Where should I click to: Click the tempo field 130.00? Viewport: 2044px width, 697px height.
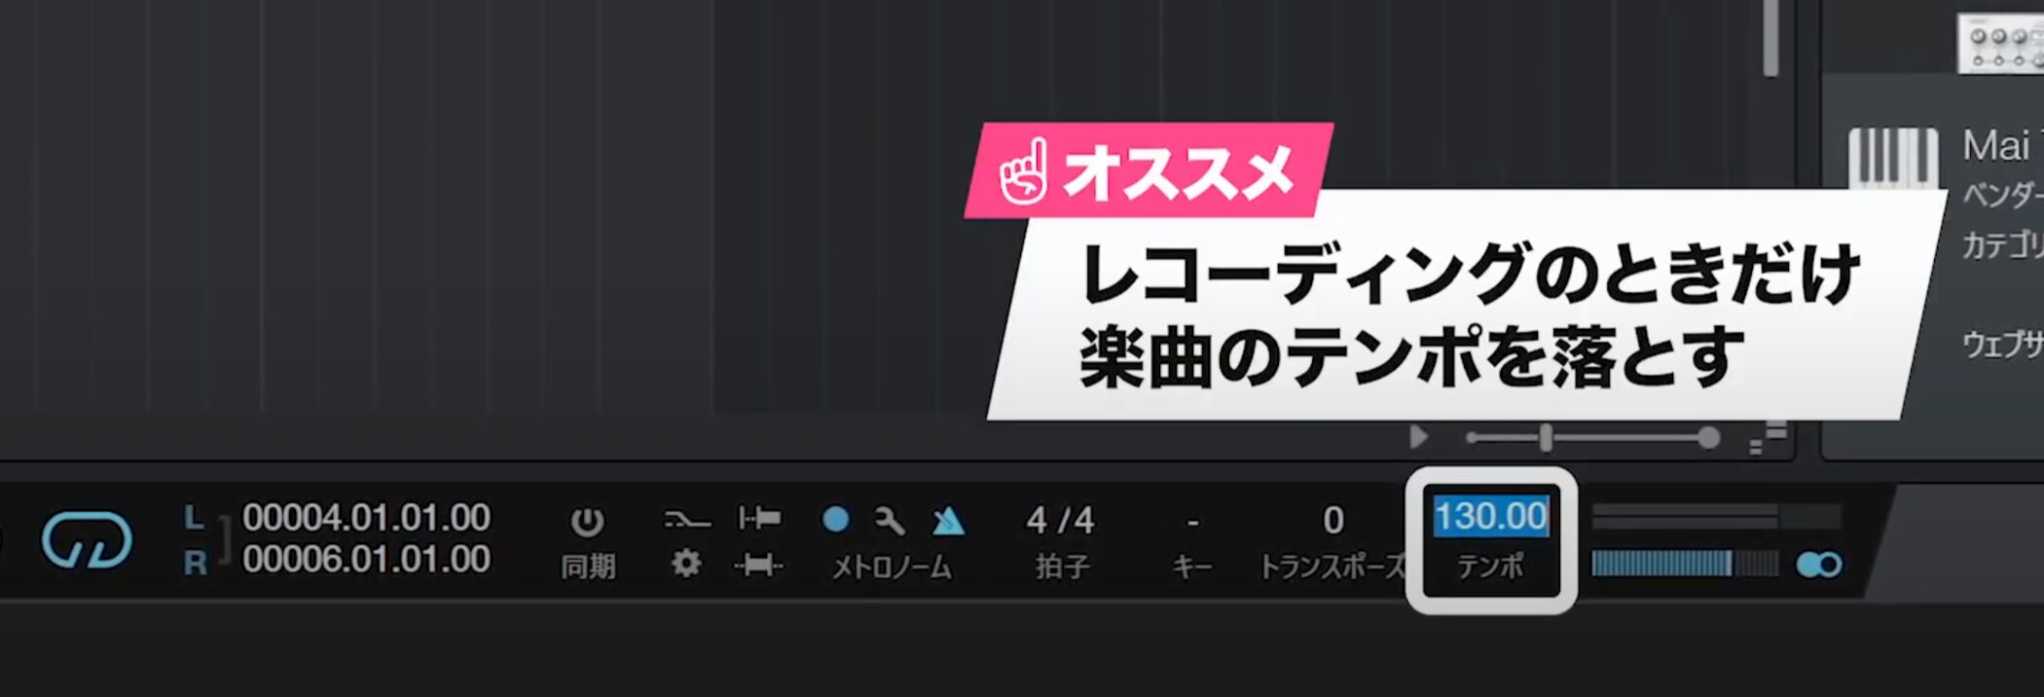click(x=1490, y=516)
